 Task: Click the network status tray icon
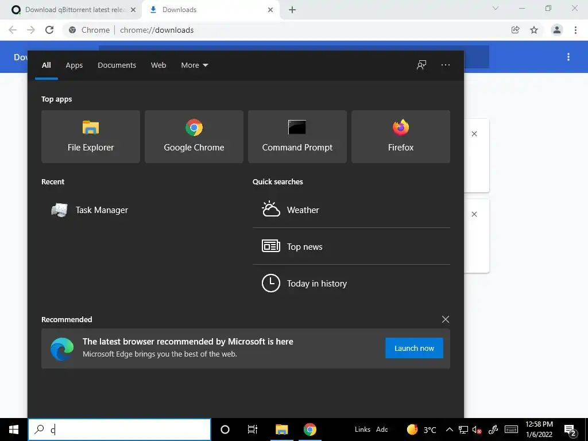[x=463, y=430]
